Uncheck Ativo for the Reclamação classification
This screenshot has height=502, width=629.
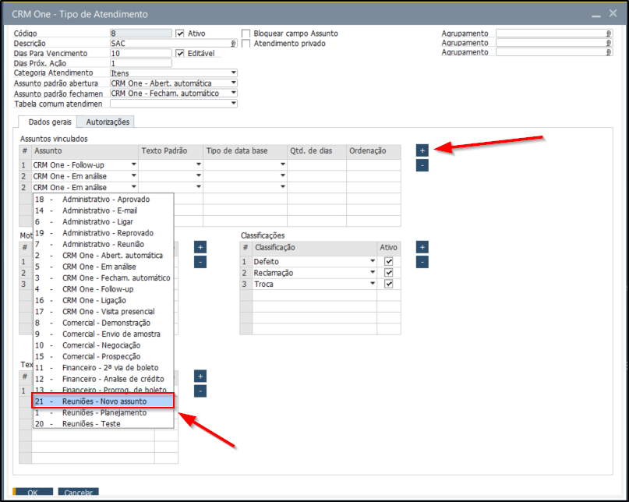(388, 273)
